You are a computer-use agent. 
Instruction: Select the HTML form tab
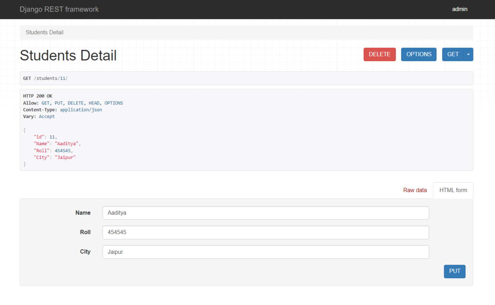coord(453,190)
